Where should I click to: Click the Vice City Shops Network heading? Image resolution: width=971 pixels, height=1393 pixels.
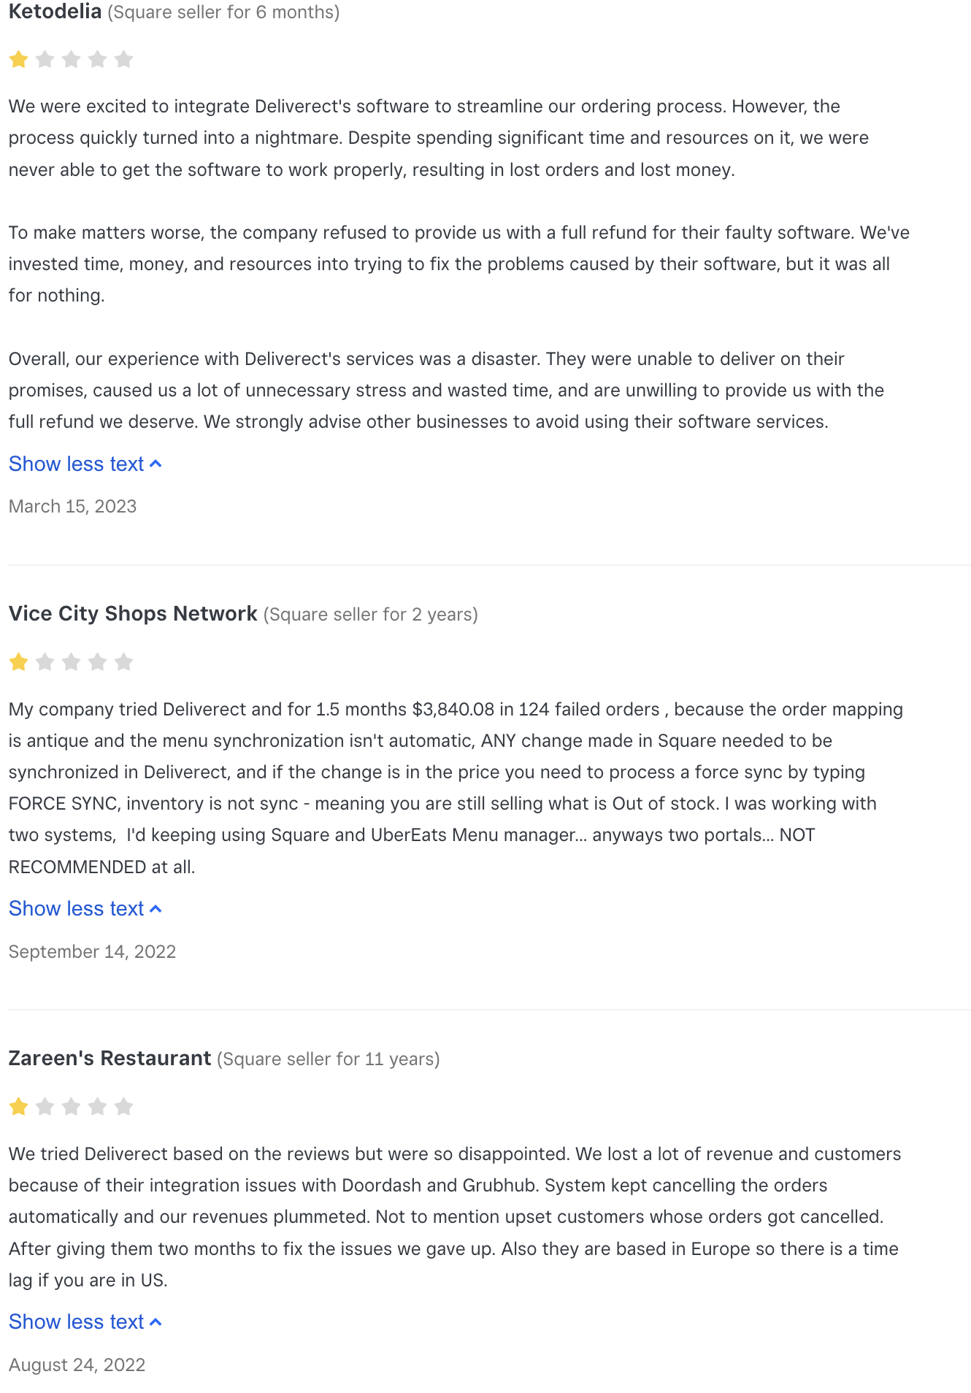[x=133, y=614]
